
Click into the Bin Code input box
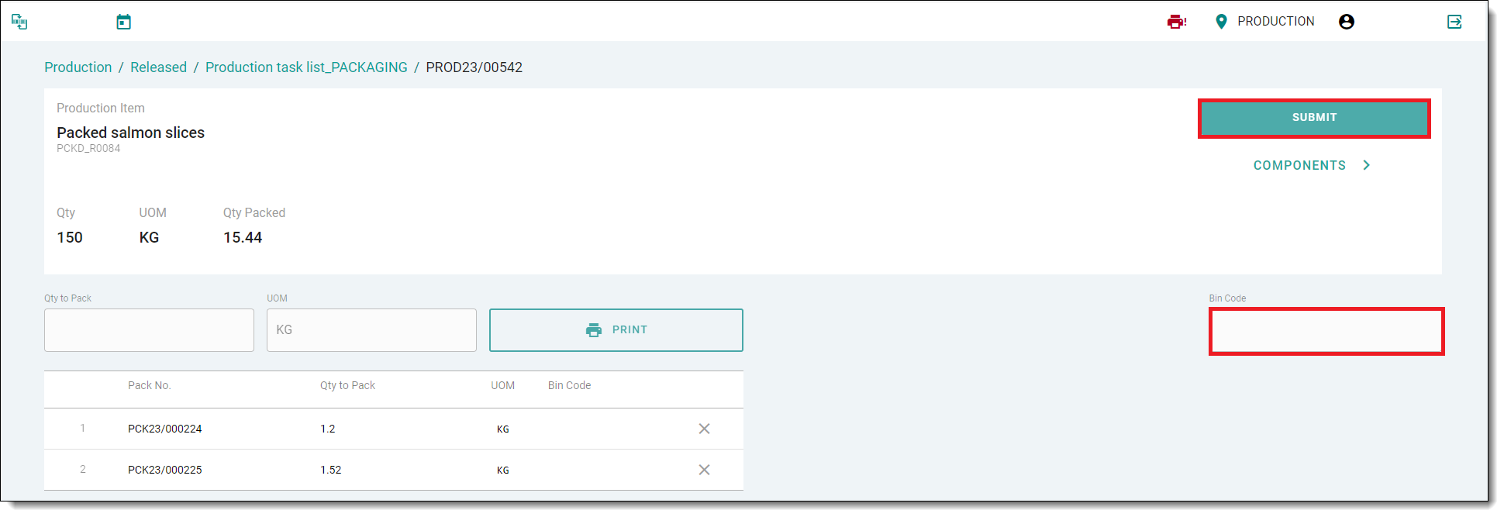[x=1326, y=332]
